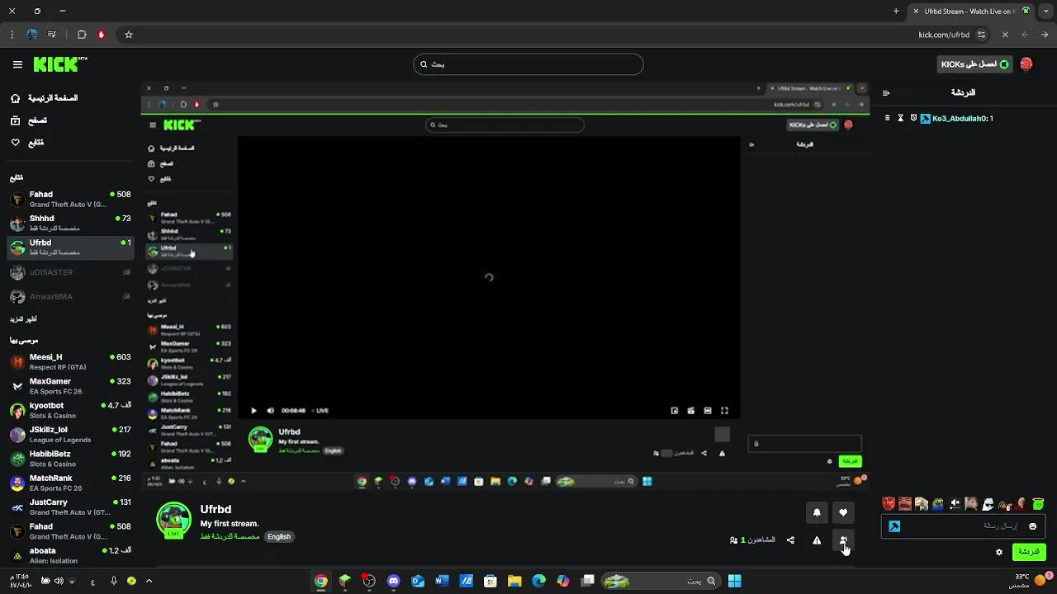The width and height of the screenshot is (1057, 594).
Task: Select the Pepe frog quick emote
Action: [938, 504]
